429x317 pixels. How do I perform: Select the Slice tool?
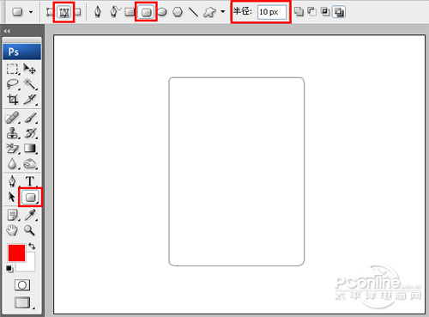click(x=30, y=100)
